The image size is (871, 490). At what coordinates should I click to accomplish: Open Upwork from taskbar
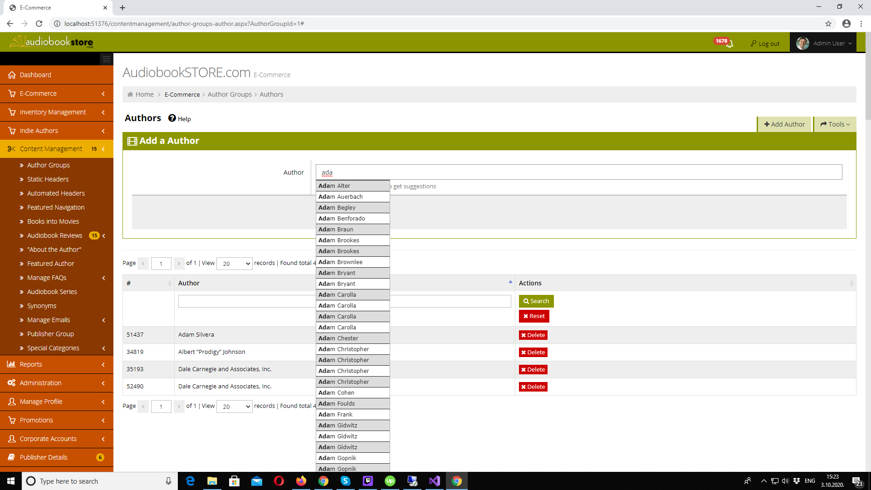tap(390, 481)
